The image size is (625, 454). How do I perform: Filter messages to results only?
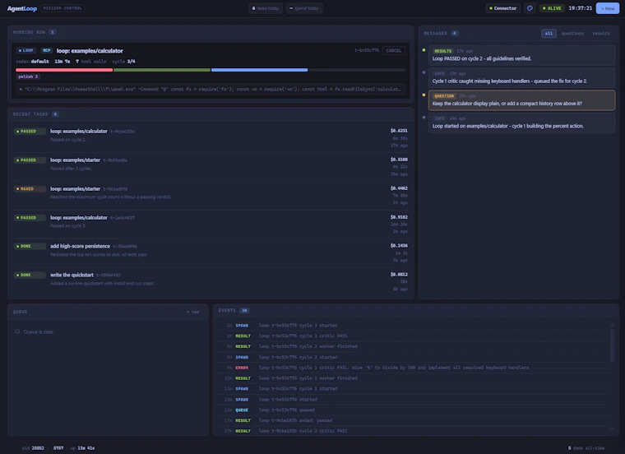601,34
